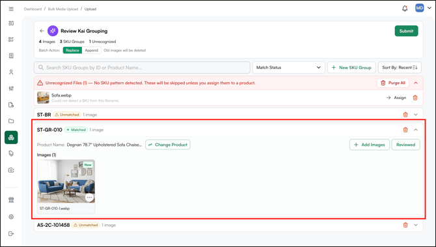The height and width of the screenshot is (247, 436).
Task: Click the Sofa.webp thumbnail image
Action: point(43,98)
